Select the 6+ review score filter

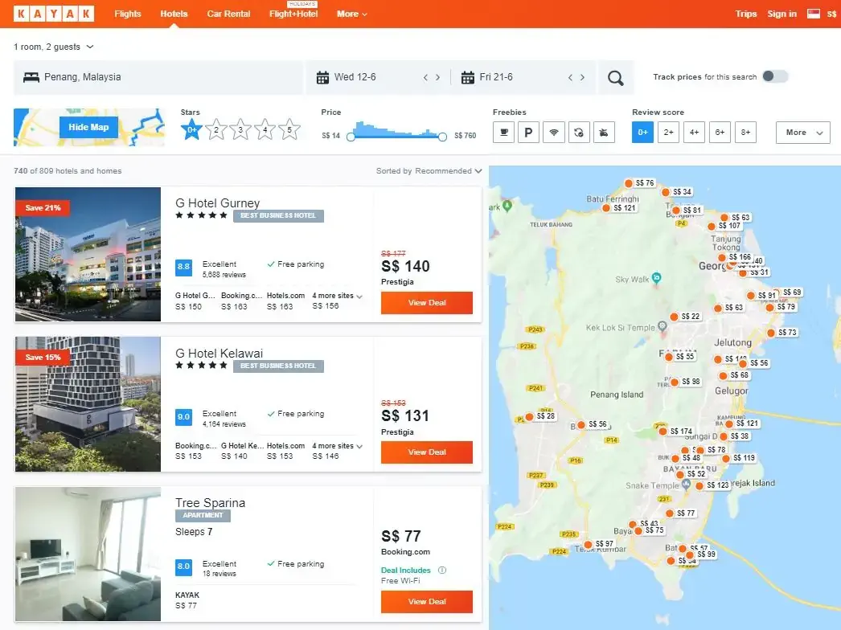pyautogui.click(x=720, y=133)
